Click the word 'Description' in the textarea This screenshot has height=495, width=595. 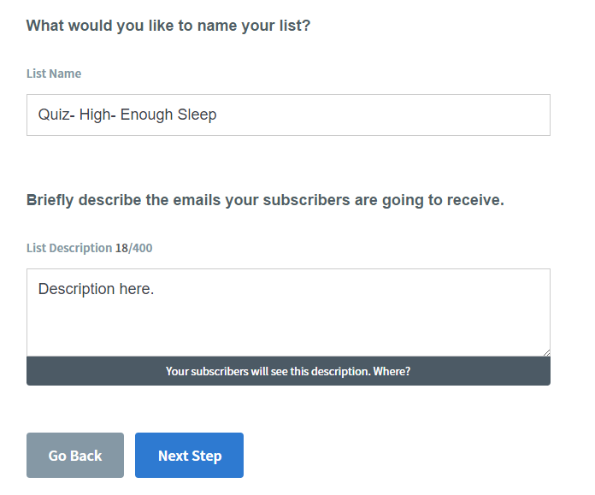[76, 289]
